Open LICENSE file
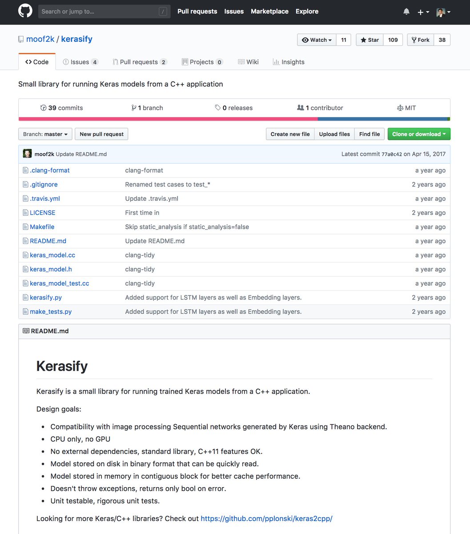 tap(43, 213)
